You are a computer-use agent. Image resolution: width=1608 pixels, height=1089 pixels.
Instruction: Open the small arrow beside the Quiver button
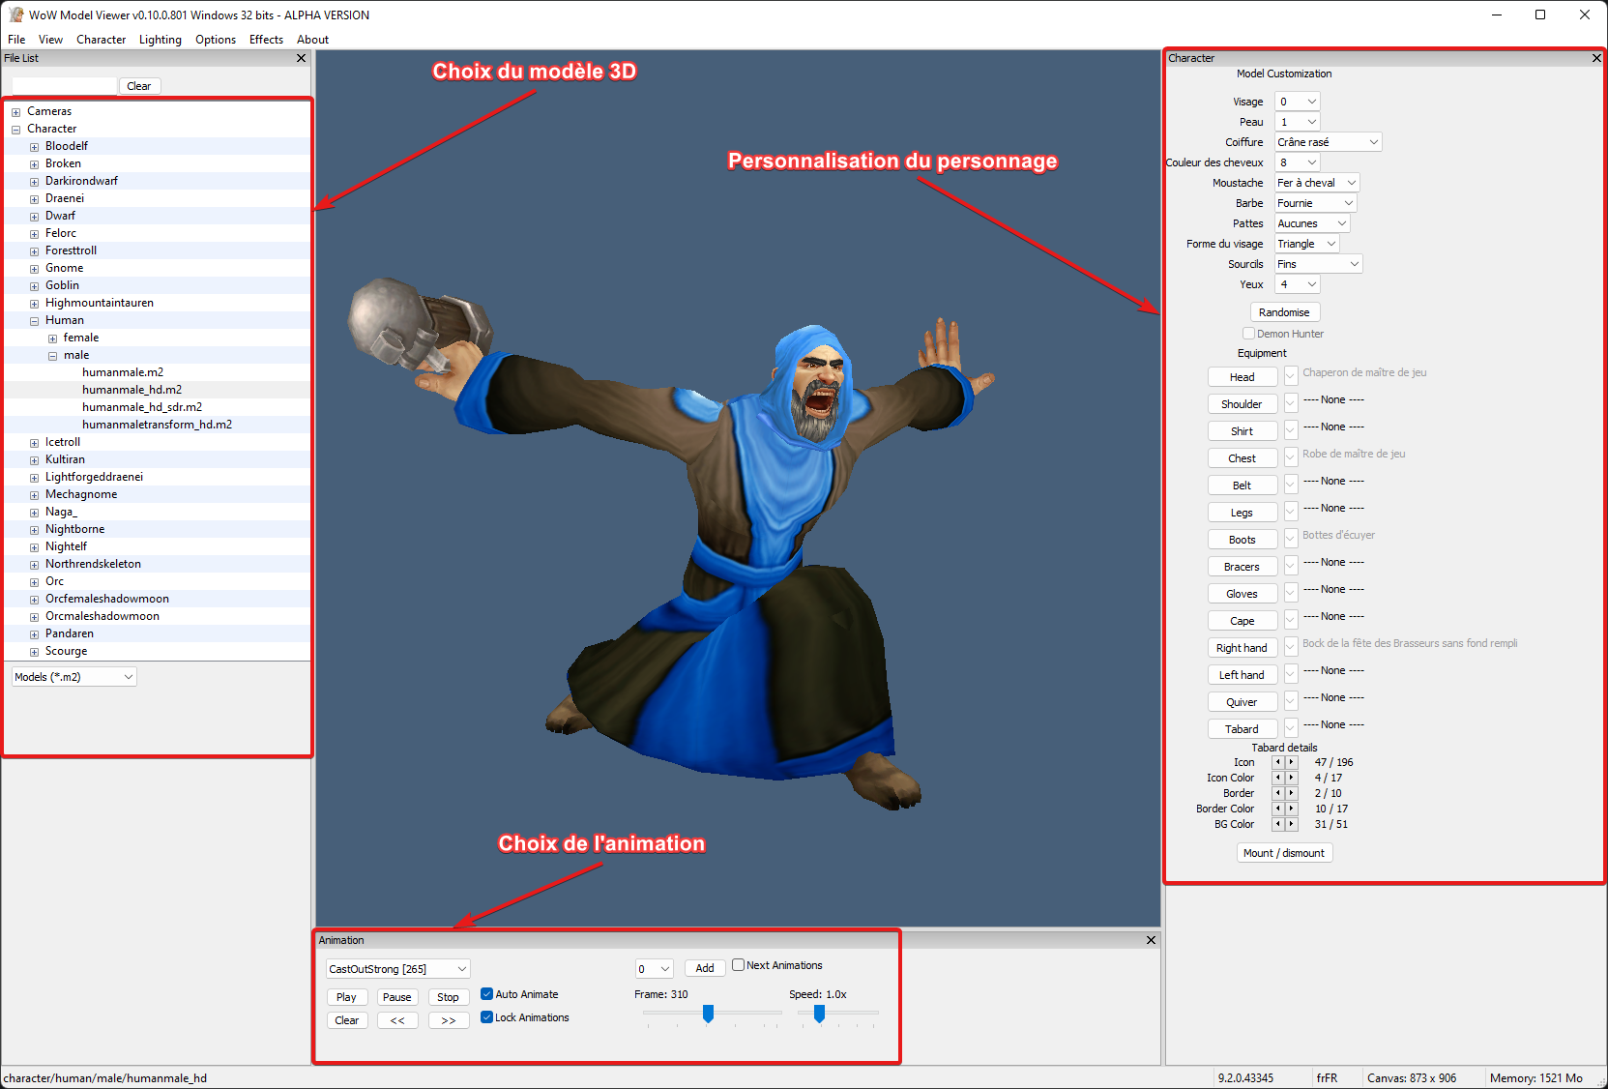(1291, 701)
